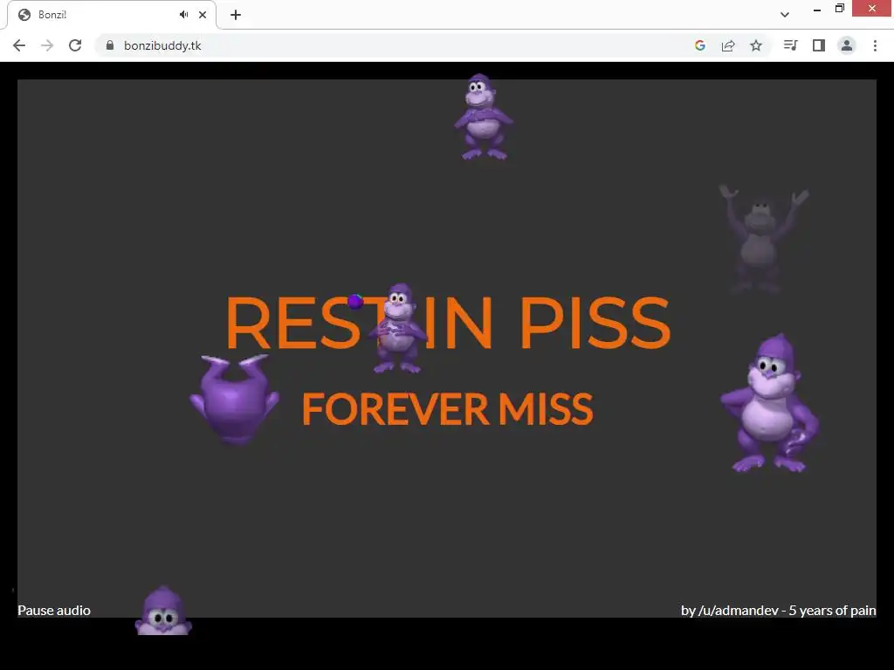Close the Bonzi! tab

point(203,15)
